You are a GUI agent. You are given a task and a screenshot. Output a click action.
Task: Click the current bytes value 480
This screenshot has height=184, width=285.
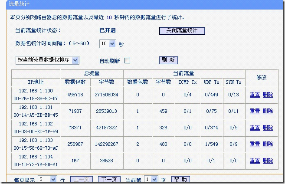163,144
